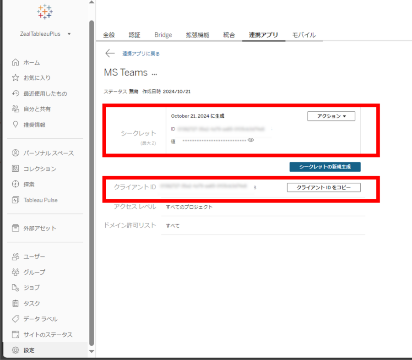
Task: Open ジョブ in the sidebar
Action: point(32,288)
